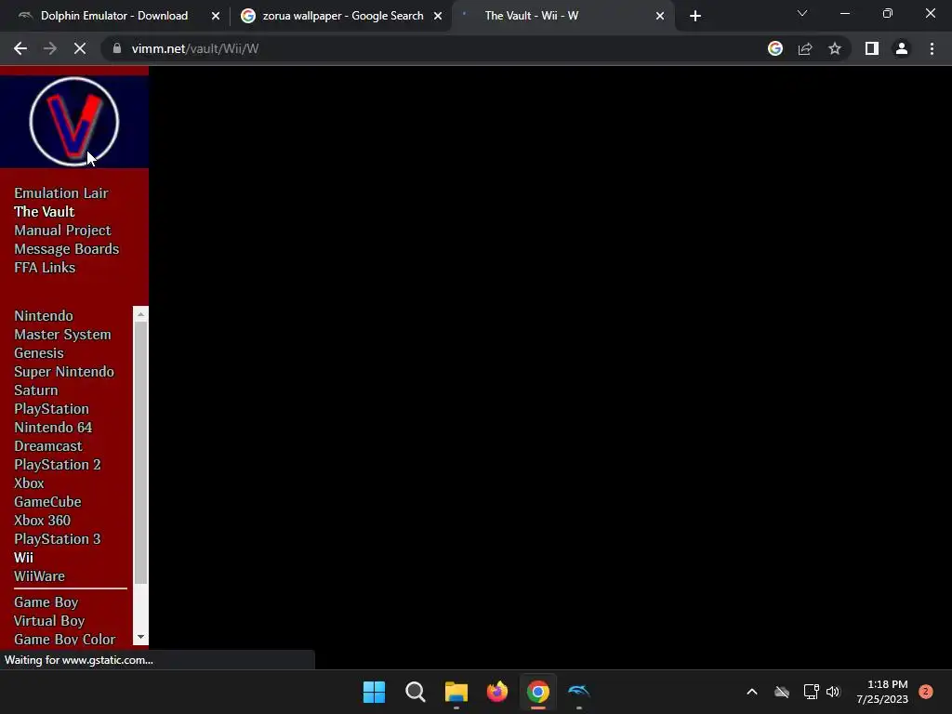952x714 pixels.
Task: View site information lock icon
Action: 117,48
